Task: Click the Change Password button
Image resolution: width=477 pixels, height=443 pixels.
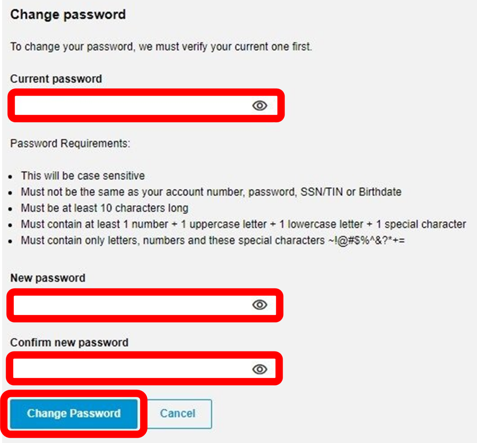Action: pyautogui.click(x=74, y=414)
